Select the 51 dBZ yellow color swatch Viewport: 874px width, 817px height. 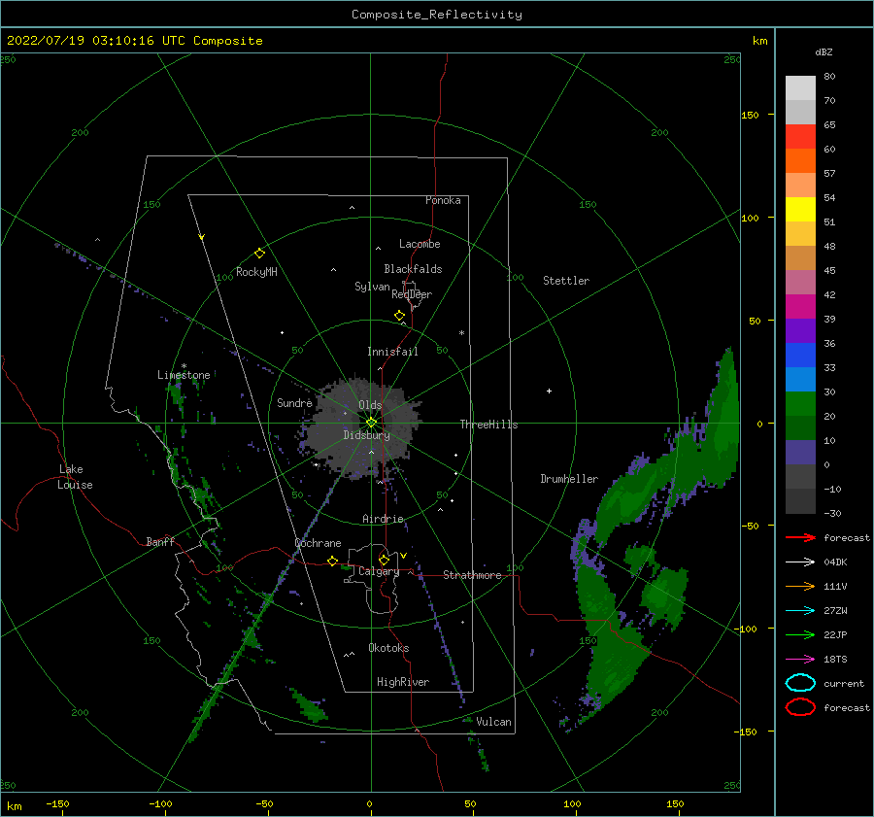point(800,209)
